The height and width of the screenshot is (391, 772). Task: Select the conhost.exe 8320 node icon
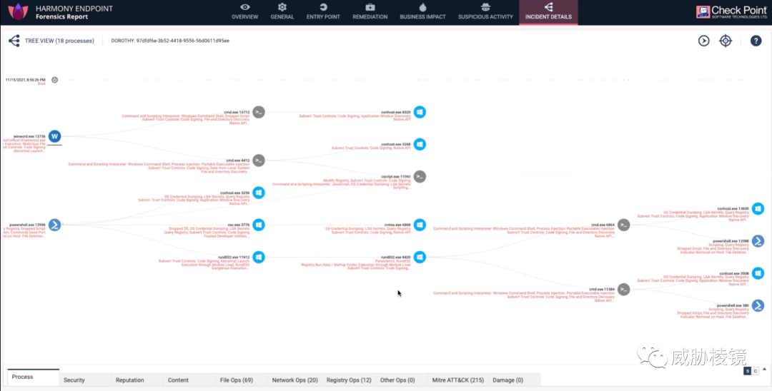tap(420, 112)
